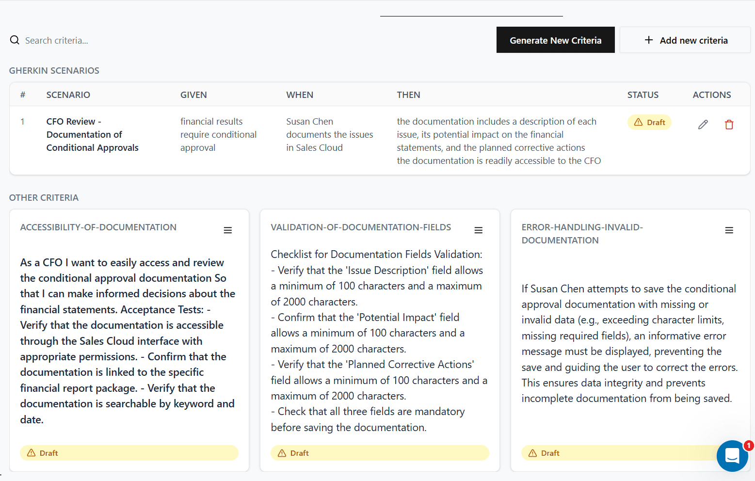Open the menu on the ERROR-HANDLING-INVALID-DOCUMENTATION card
The width and height of the screenshot is (755, 481).
click(729, 230)
